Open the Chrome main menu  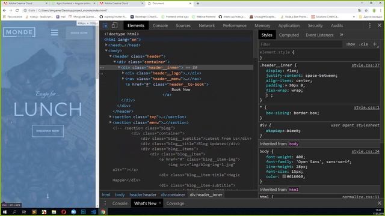coord(381,10)
